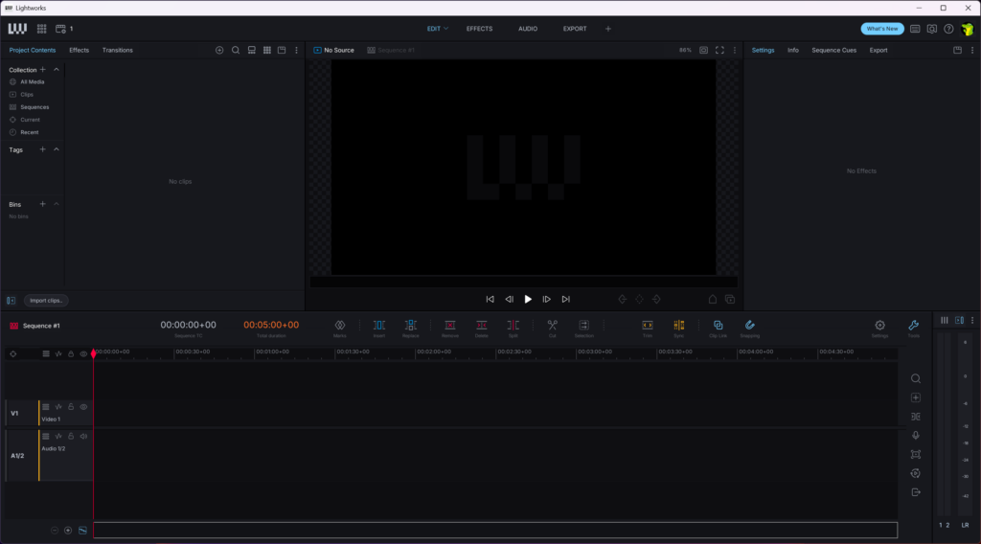981x544 pixels.
Task: Collapse the Tags section
Action: [57, 149]
